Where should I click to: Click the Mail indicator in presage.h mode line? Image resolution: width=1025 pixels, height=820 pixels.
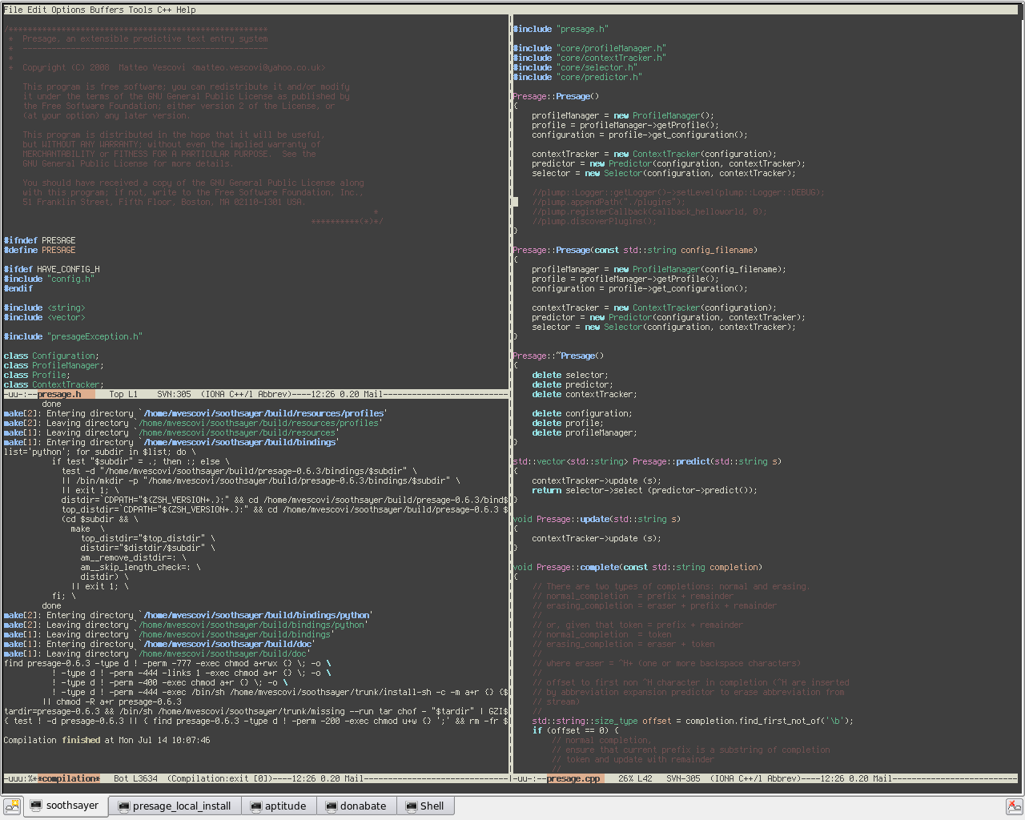pos(373,394)
